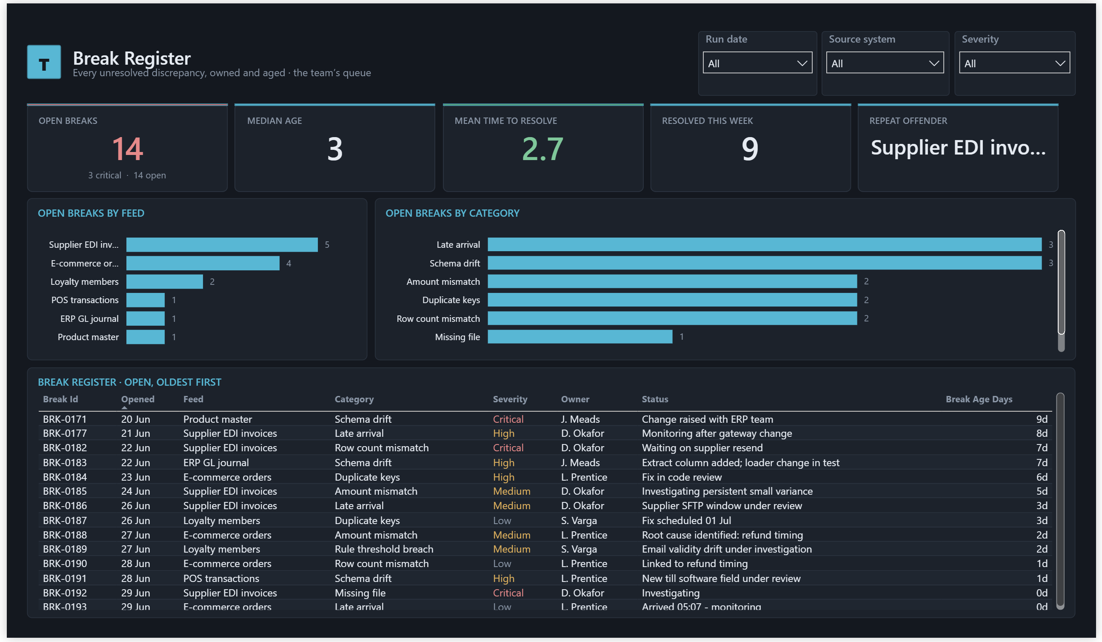Select the Mean Time to Resolve card
Viewport: 1102px width, 642px height.
point(542,148)
